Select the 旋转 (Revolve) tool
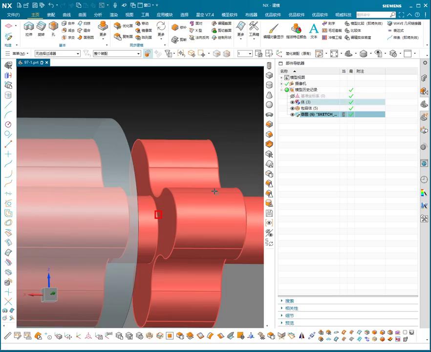Screen dimensions: 431x352 (41, 27)
